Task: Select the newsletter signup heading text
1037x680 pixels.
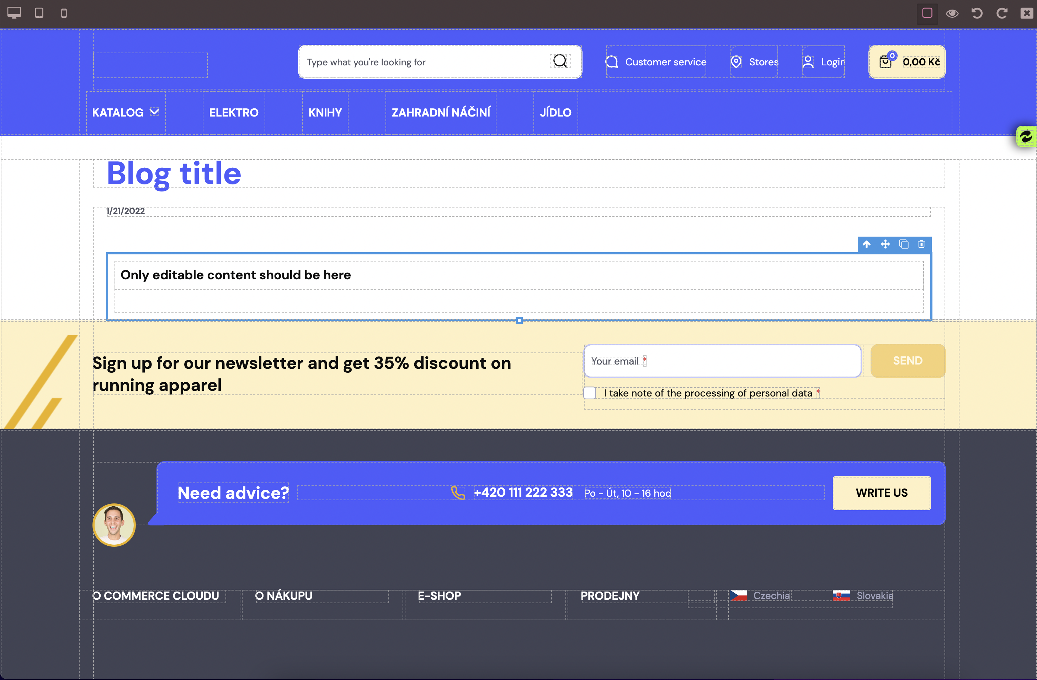Action: pos(302,374)
